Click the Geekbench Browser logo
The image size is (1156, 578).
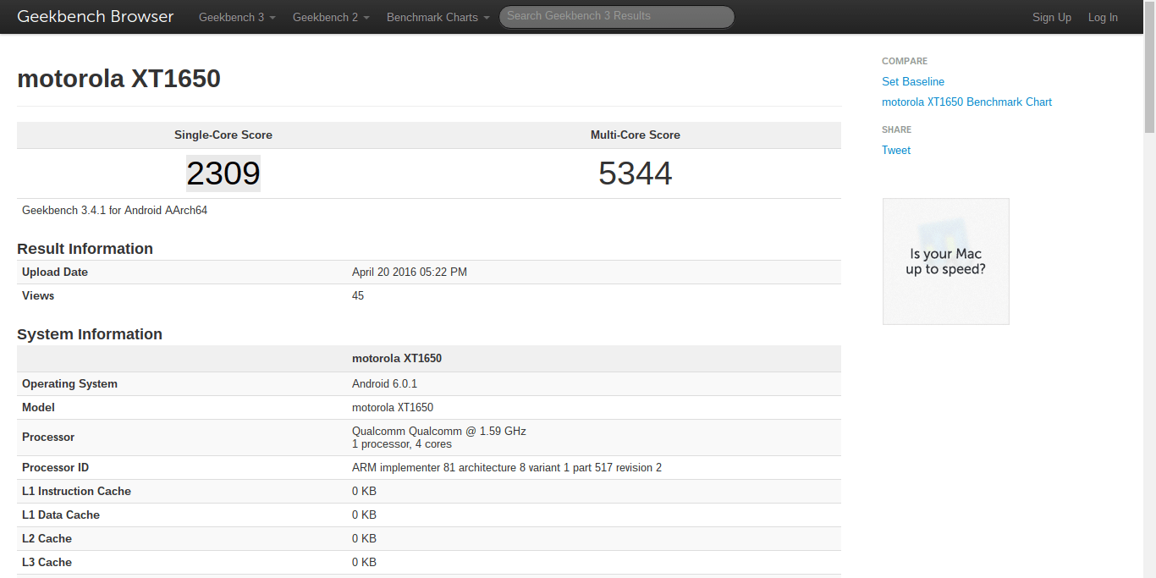(96, 17)
